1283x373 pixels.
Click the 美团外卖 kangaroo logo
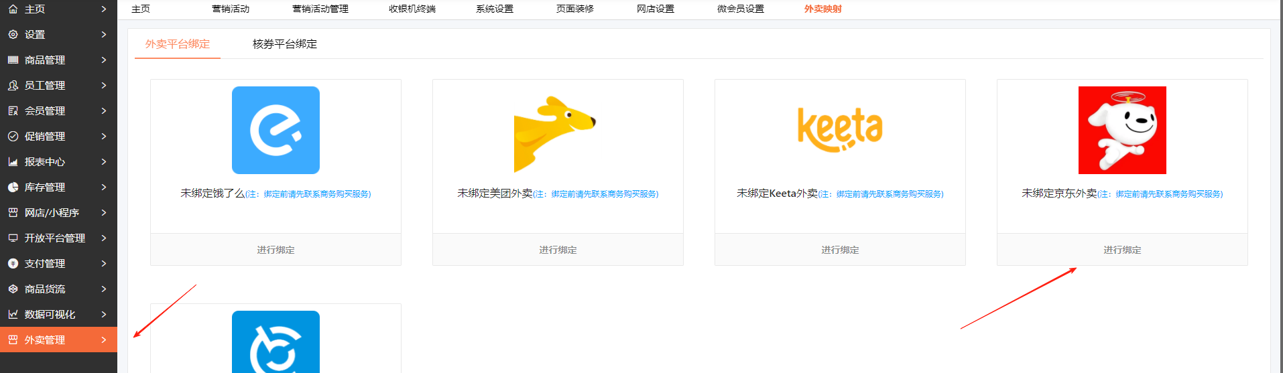point(554,134)
